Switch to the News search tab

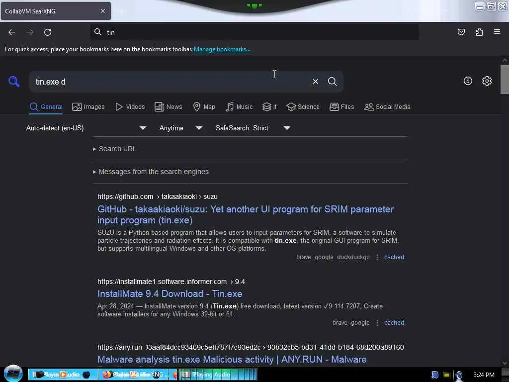pyautogui.click(x=168, y=107)
